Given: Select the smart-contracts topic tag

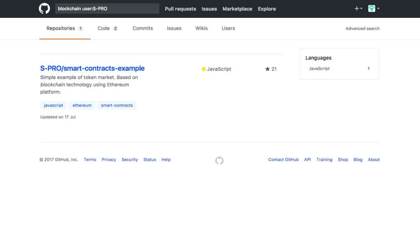Looking at the screenshot, I should [x=117, y=105].
